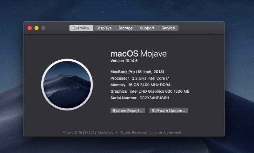Minimize window with the yellow button
Image resolution: width=254 pixels, height=153 pixels.
tap(37, 28)
